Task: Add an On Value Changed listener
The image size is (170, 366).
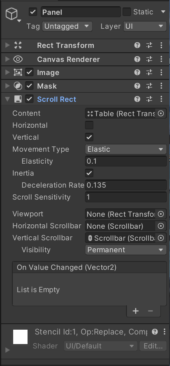Action: [x=136, y=311]
